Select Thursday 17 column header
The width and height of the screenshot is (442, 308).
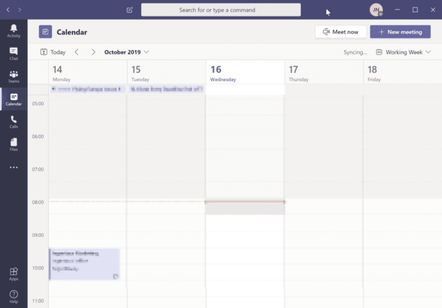[324, 72]
